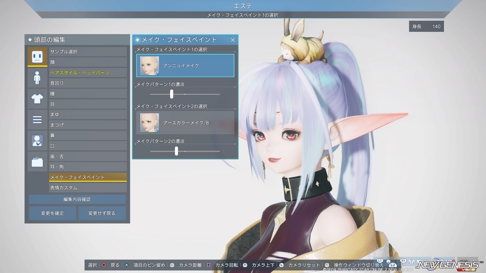The height and width of the screenshot is (273, 486).
Task: Click the メイク・フェイスペイント1の選択 subtitle text
Action: (243, 15)
